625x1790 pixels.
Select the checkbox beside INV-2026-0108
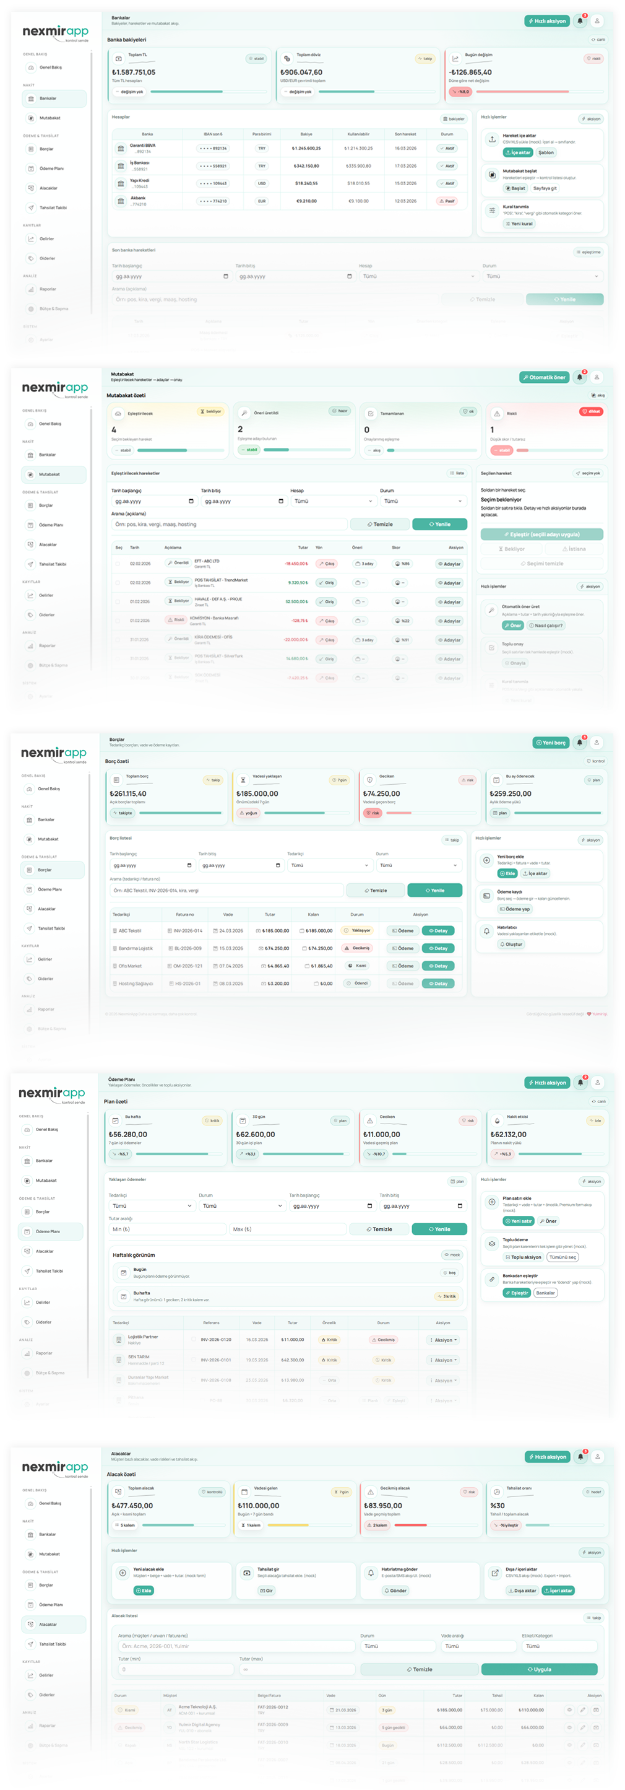tap(194, 1380)
